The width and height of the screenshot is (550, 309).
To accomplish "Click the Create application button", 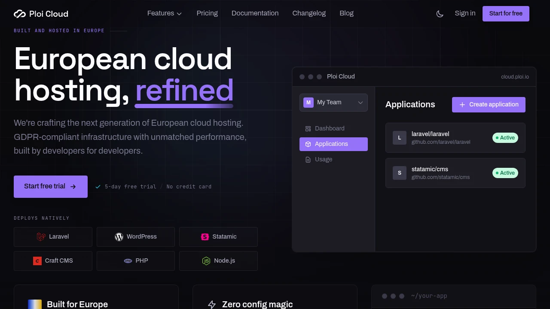I will tap(489, 105).
